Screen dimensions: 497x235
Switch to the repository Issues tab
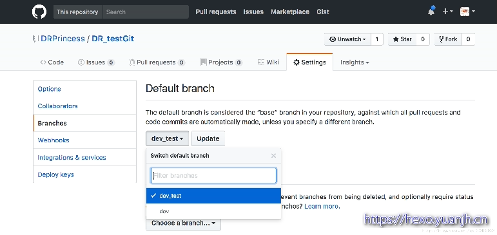pyautogui.click(x=96, y=62)
